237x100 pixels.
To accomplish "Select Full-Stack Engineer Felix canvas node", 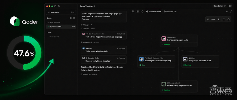I will tap(156, 61).
